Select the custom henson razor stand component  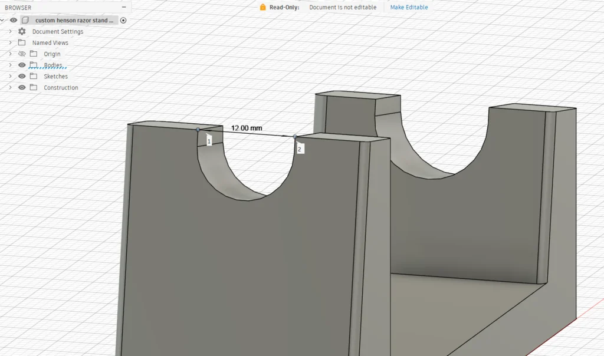tap(74, 20)
